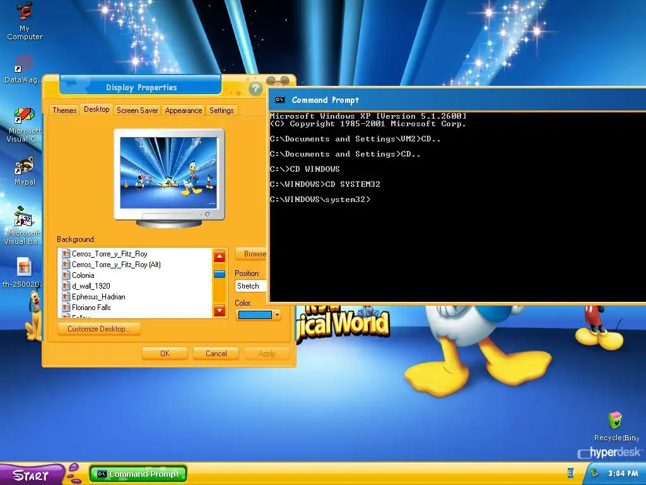Click the Command Prompt window title bar
Image resolution: width=646 pixels, height=485 pixels.
coord(457,100)
